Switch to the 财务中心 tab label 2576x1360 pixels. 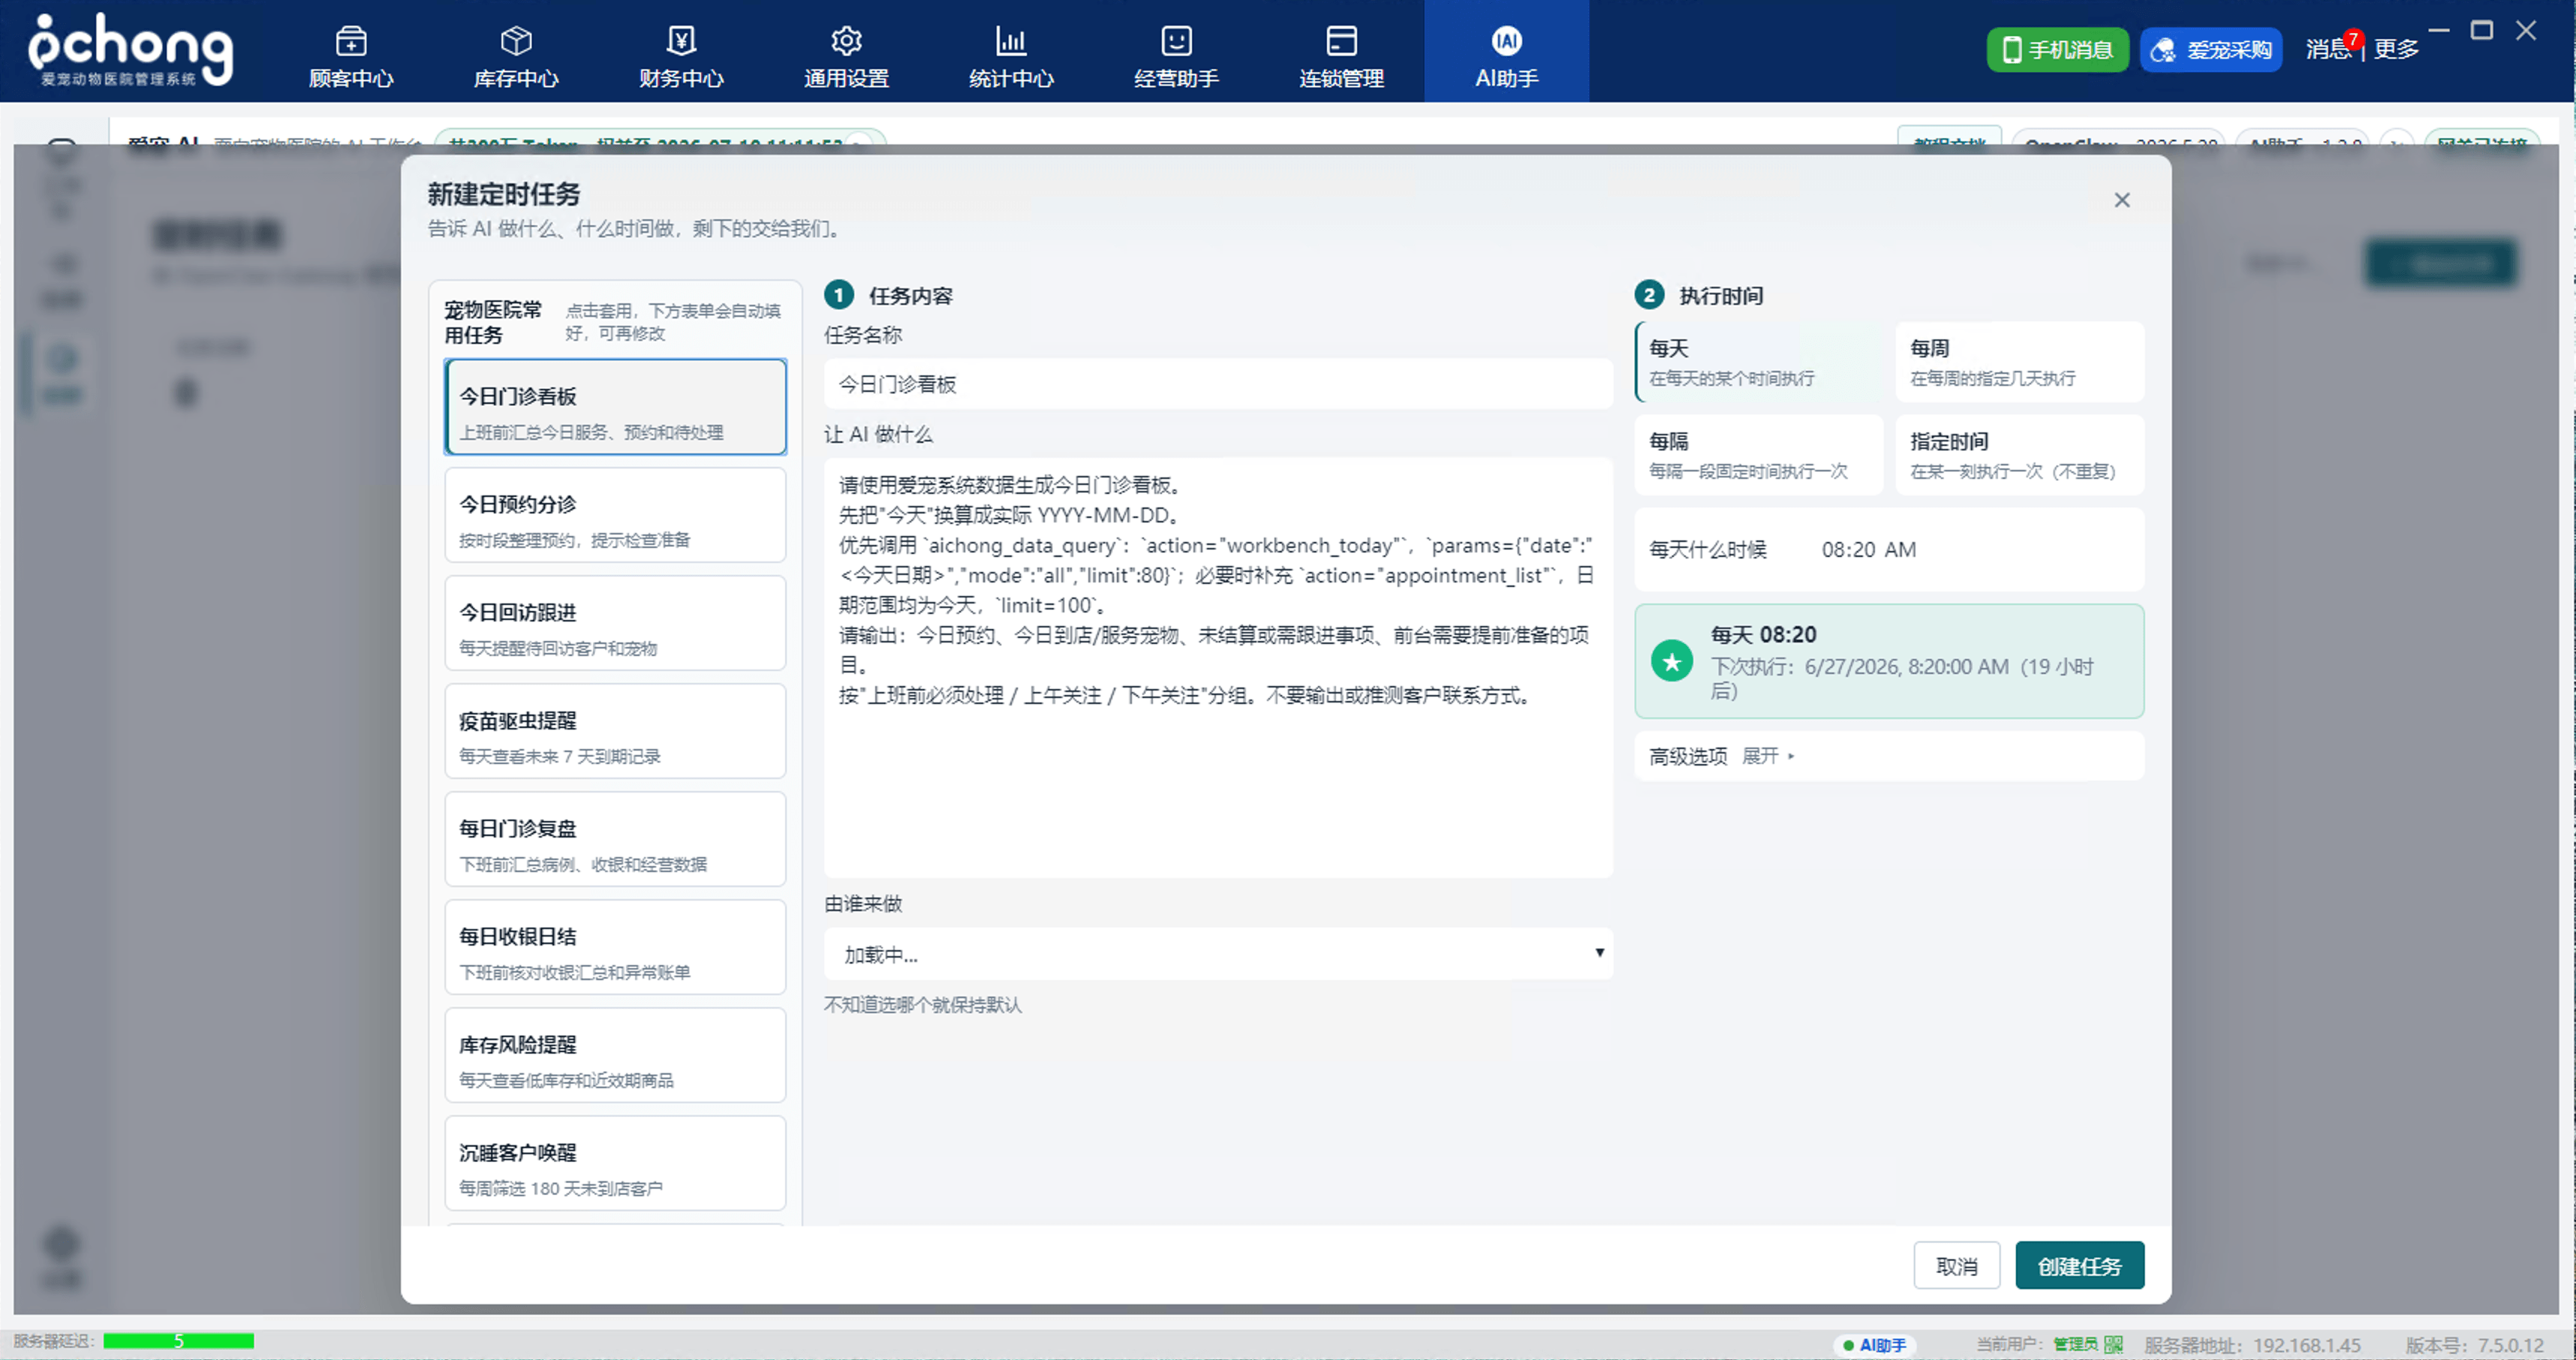681,78
